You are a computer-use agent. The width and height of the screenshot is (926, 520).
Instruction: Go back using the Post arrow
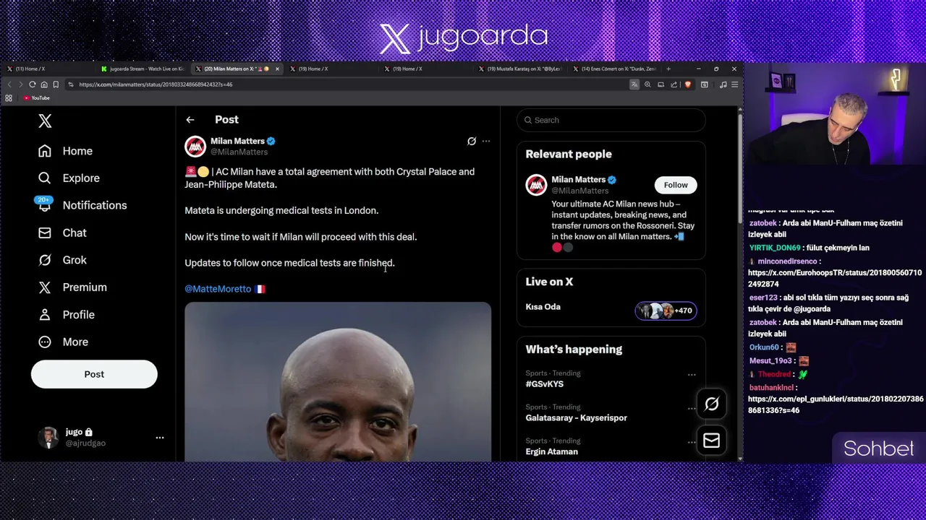coord(190,120)
